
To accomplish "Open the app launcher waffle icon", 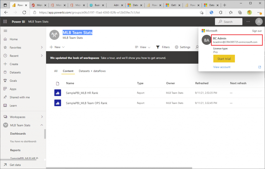I will (x=5, y=22).
